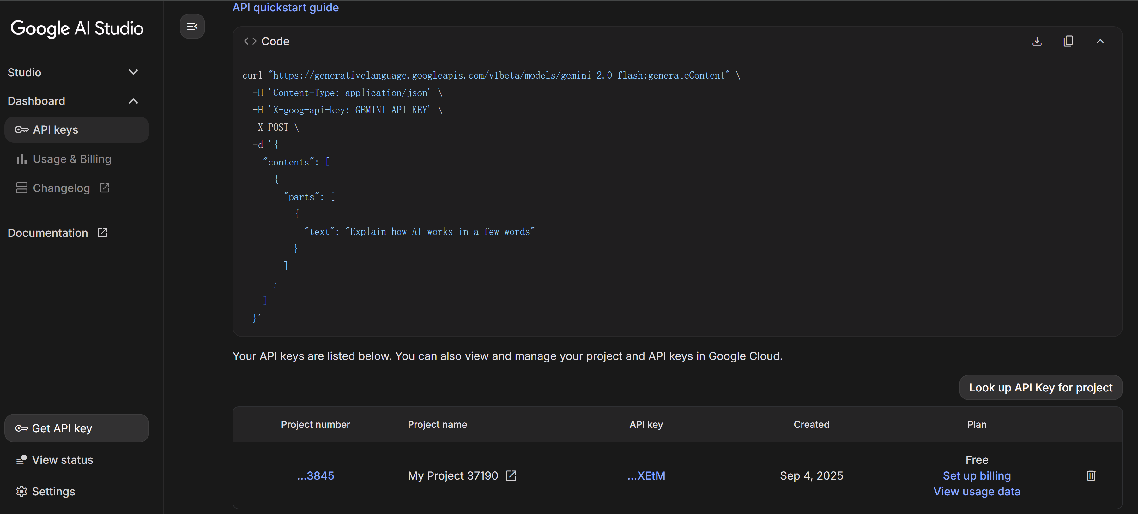Click Set up billing link
1138x514 pixels.
tap(977, 475)
